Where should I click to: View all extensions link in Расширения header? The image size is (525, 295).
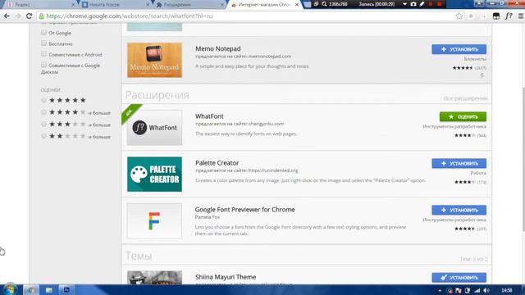pos(465,98)
